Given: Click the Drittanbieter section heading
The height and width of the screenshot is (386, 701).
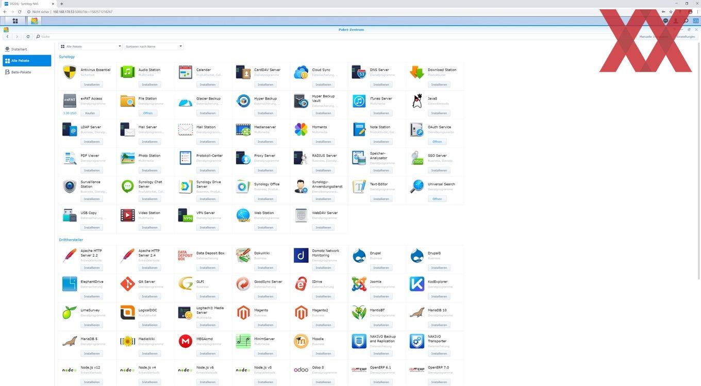Looking at the screenshot, I should 71,240.
